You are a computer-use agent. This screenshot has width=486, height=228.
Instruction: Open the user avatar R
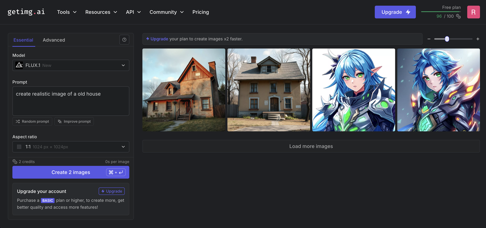tap(473, 12)
